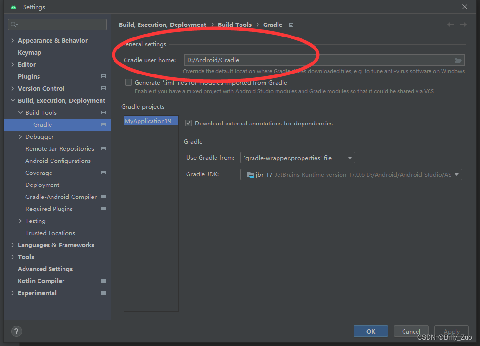The image size is (480, 346).
Task: Click the project marker icon next to Experimental
Action: (x=103, y=293)
